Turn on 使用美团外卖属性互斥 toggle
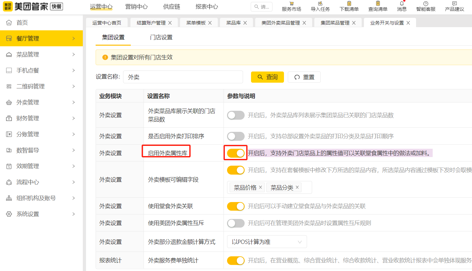This screenshot has height=271, width=472. [236, 223]
